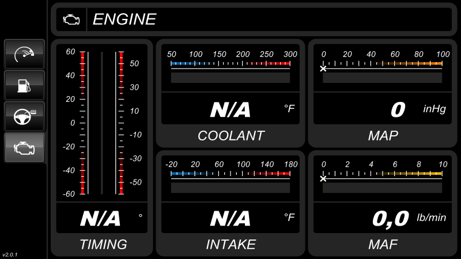Select the TIMING gauge label
This screenshot has width=461, height=259.
pos(103,244)
